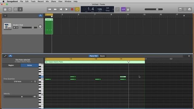Open the Record menu

(x=40, y=1)
